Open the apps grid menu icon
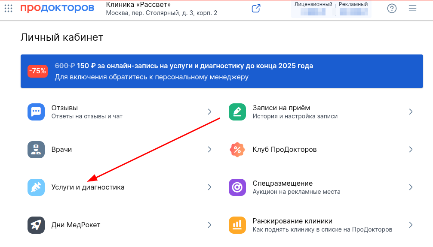433x247 pixels. tap(8, 9)
